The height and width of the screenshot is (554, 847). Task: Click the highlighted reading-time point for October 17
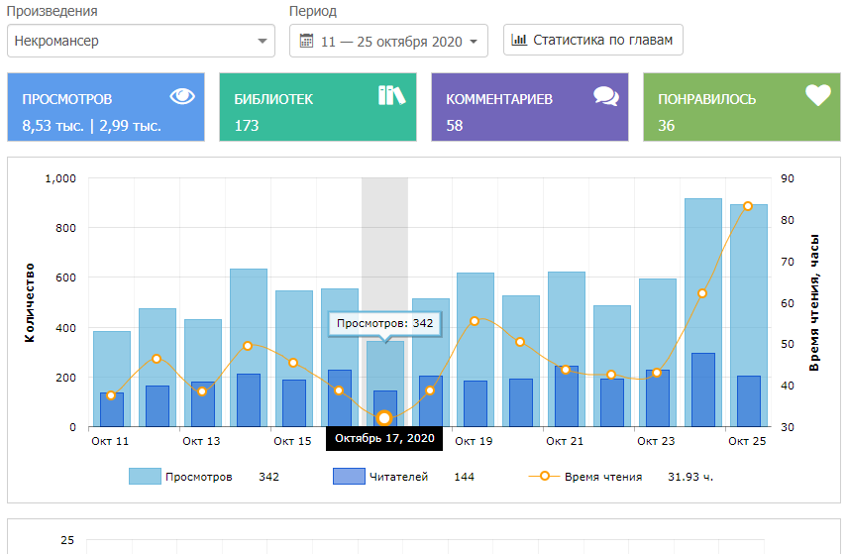click(384, 418)
